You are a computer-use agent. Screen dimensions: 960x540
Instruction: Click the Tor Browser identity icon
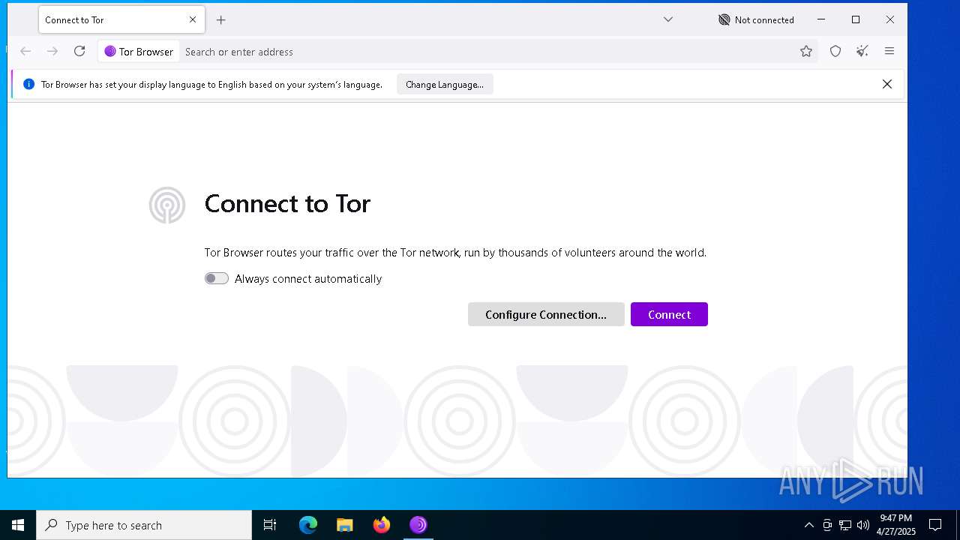pyautogui.click(x=139, y=52)
